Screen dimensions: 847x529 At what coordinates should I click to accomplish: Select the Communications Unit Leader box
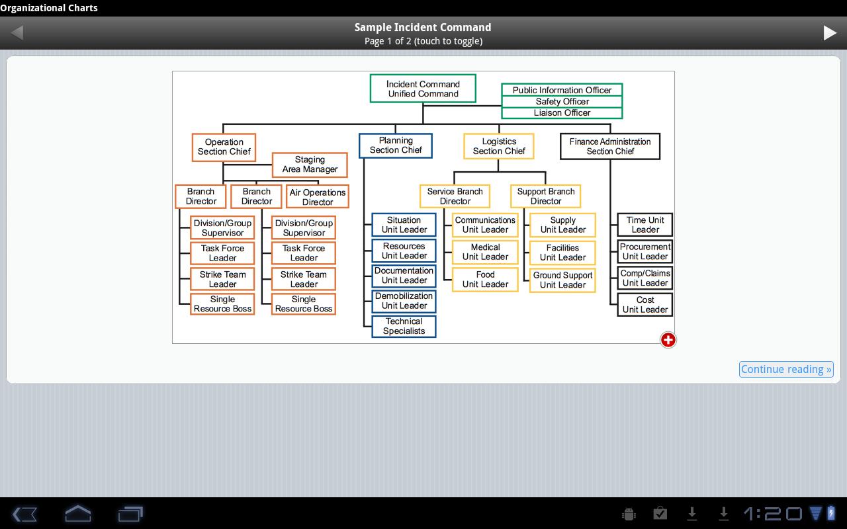tap(485, 225)
